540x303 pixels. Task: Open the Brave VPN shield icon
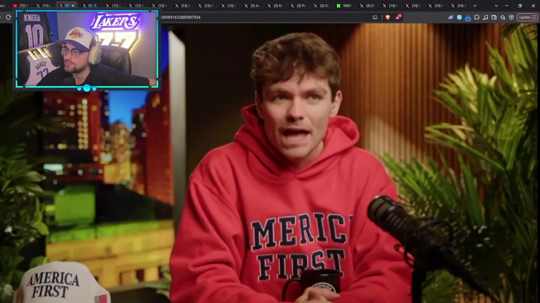click(x=511, y=17)
